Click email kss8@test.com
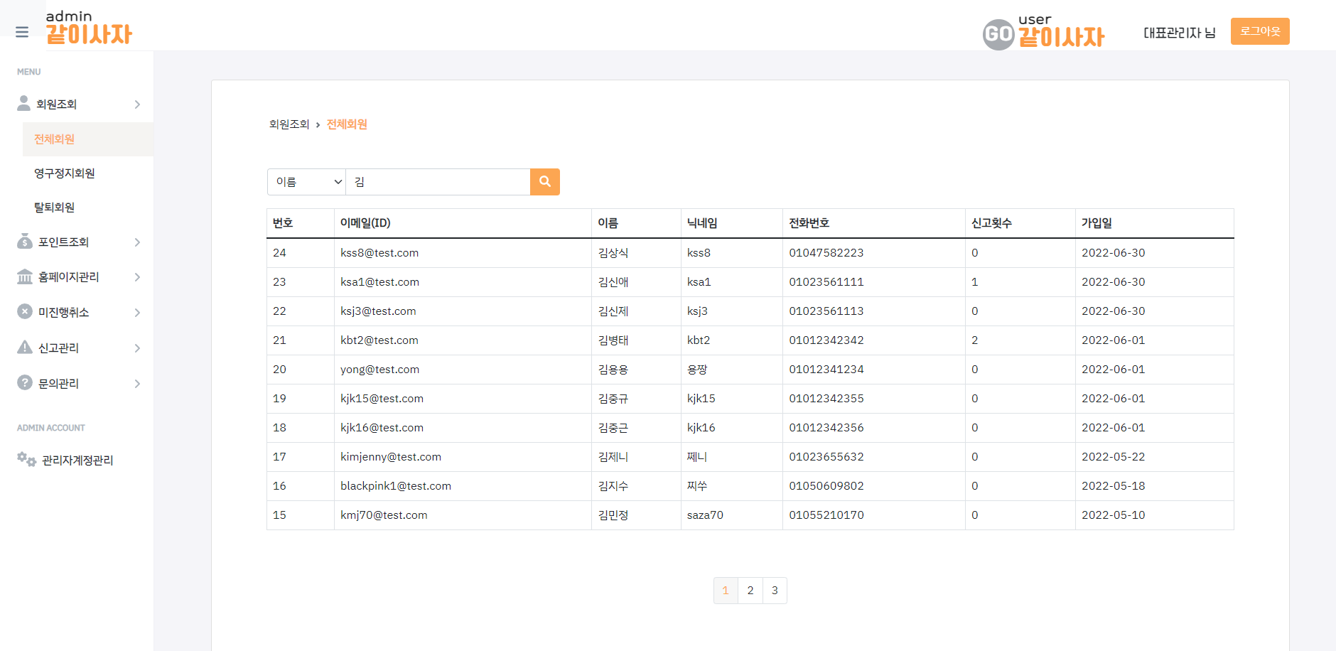Viewport: 1336px width, 651px height. [x=379, y=253]
